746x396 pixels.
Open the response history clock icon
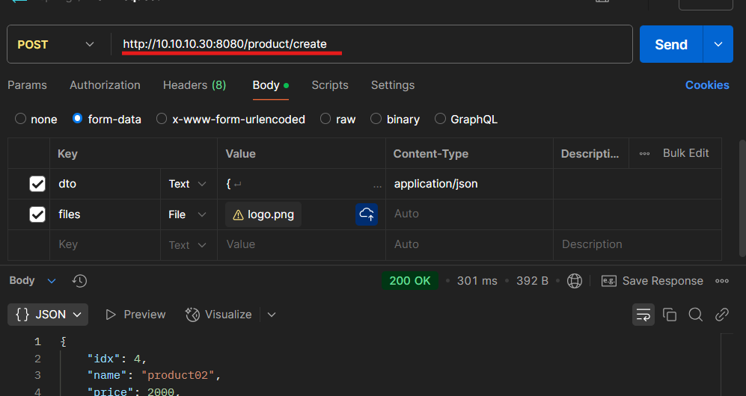(79, 281)
